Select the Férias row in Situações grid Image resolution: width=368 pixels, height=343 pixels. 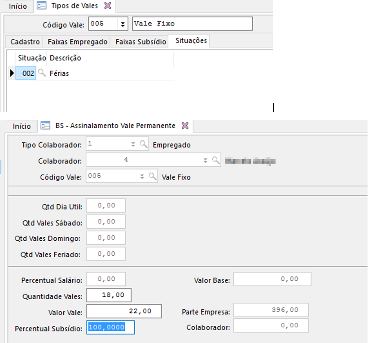pyautogui.click(x=59, y=73)
